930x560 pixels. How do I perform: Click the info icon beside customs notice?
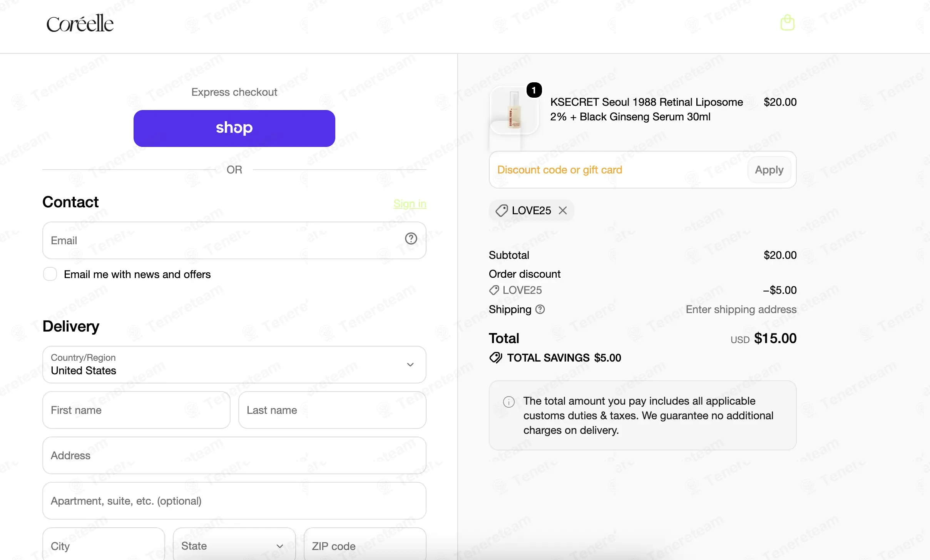coord(509,402)
